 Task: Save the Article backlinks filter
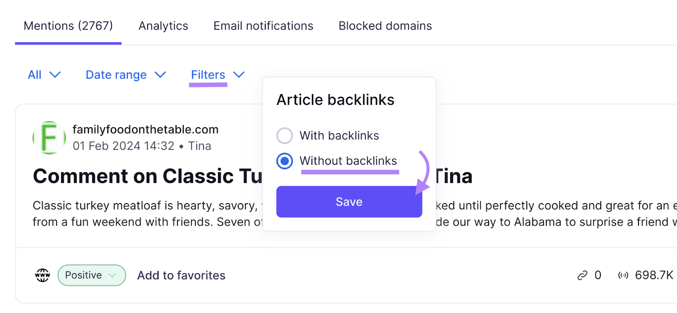(x=349, y=201)
